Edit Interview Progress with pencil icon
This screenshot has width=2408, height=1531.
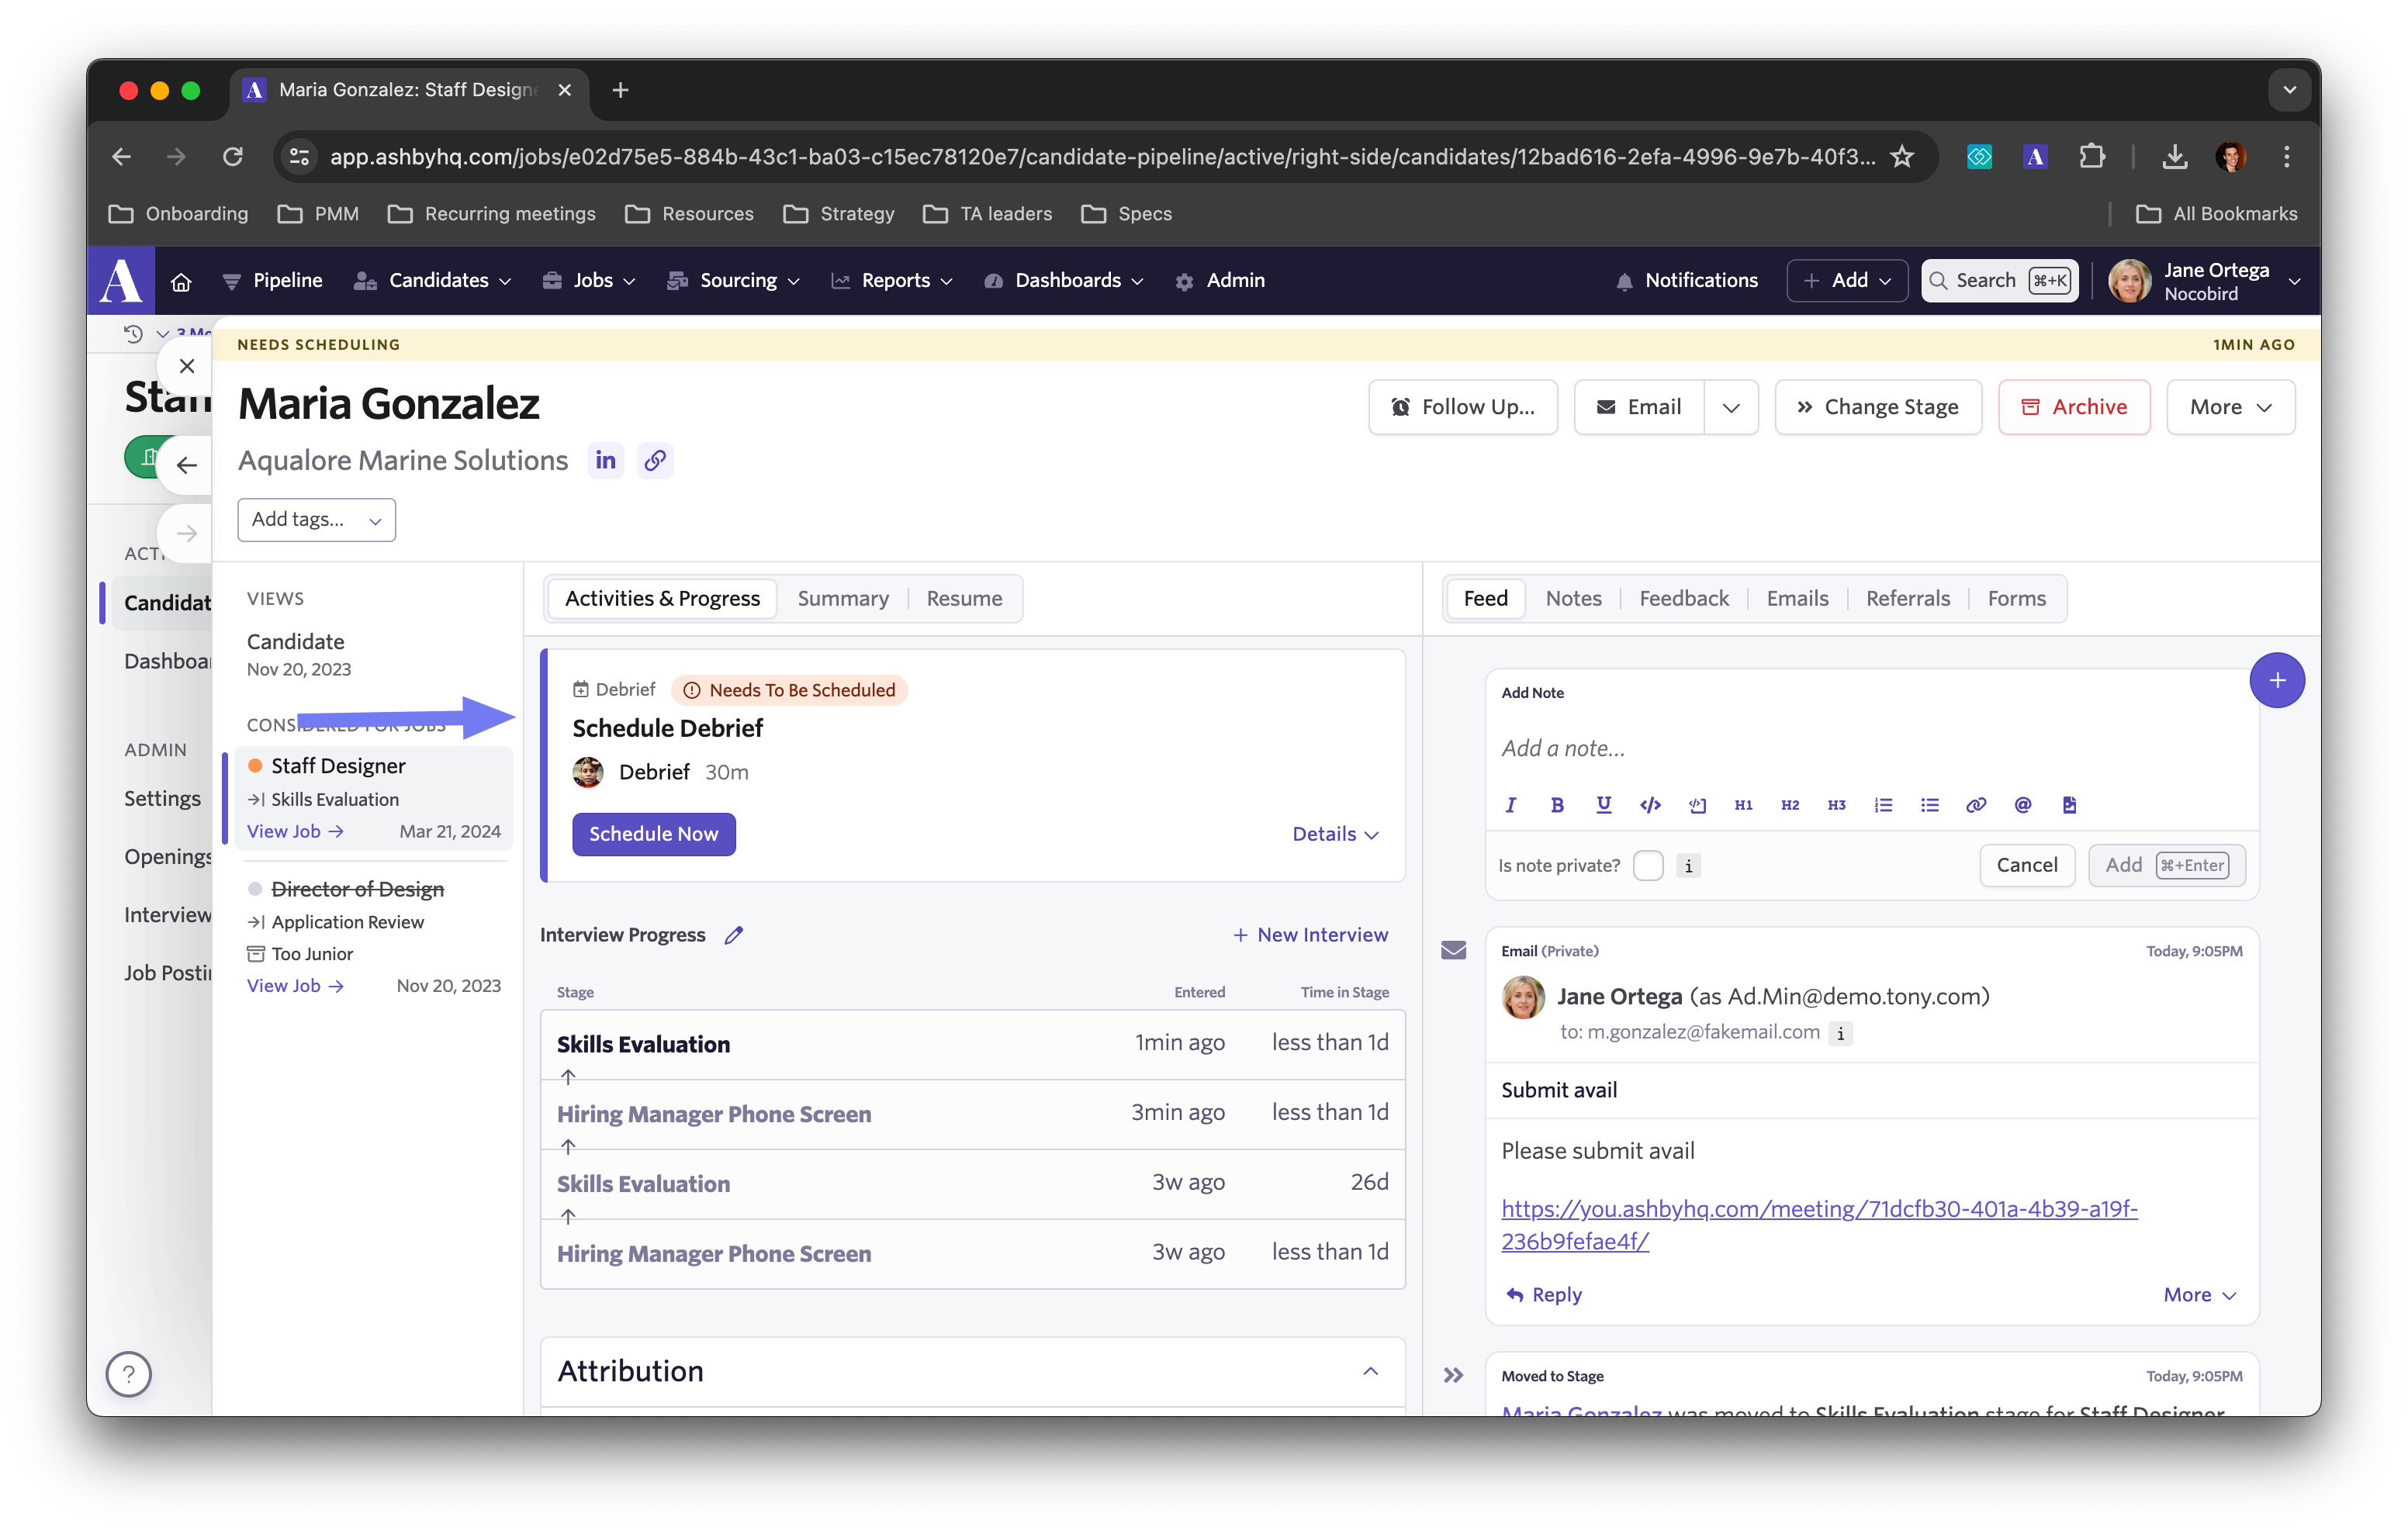(734, 935)
